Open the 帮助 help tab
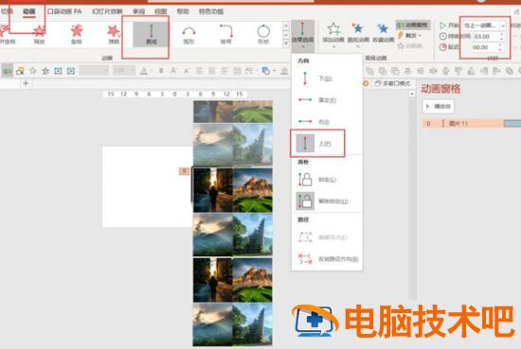521x349 pixels. click(x=183, y=11)
